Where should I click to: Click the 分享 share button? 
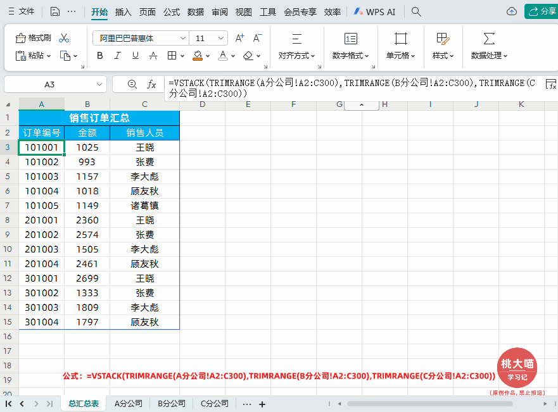542,12
